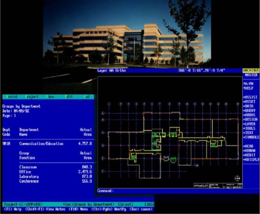Screen dimensions: 260x214
Task: Select QUERY in the side menu
Action: click(249, 110)
